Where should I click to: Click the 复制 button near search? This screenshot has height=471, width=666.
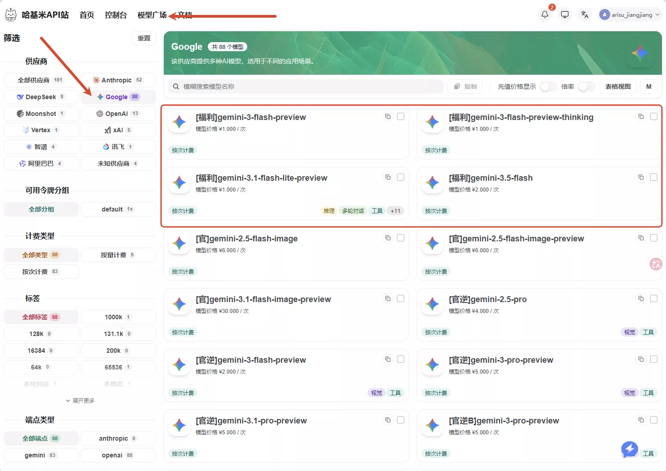pyautogui.click(x=465, y=87)
